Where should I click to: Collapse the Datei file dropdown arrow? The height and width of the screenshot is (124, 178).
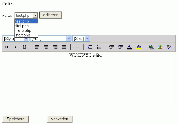coord(35,15)
